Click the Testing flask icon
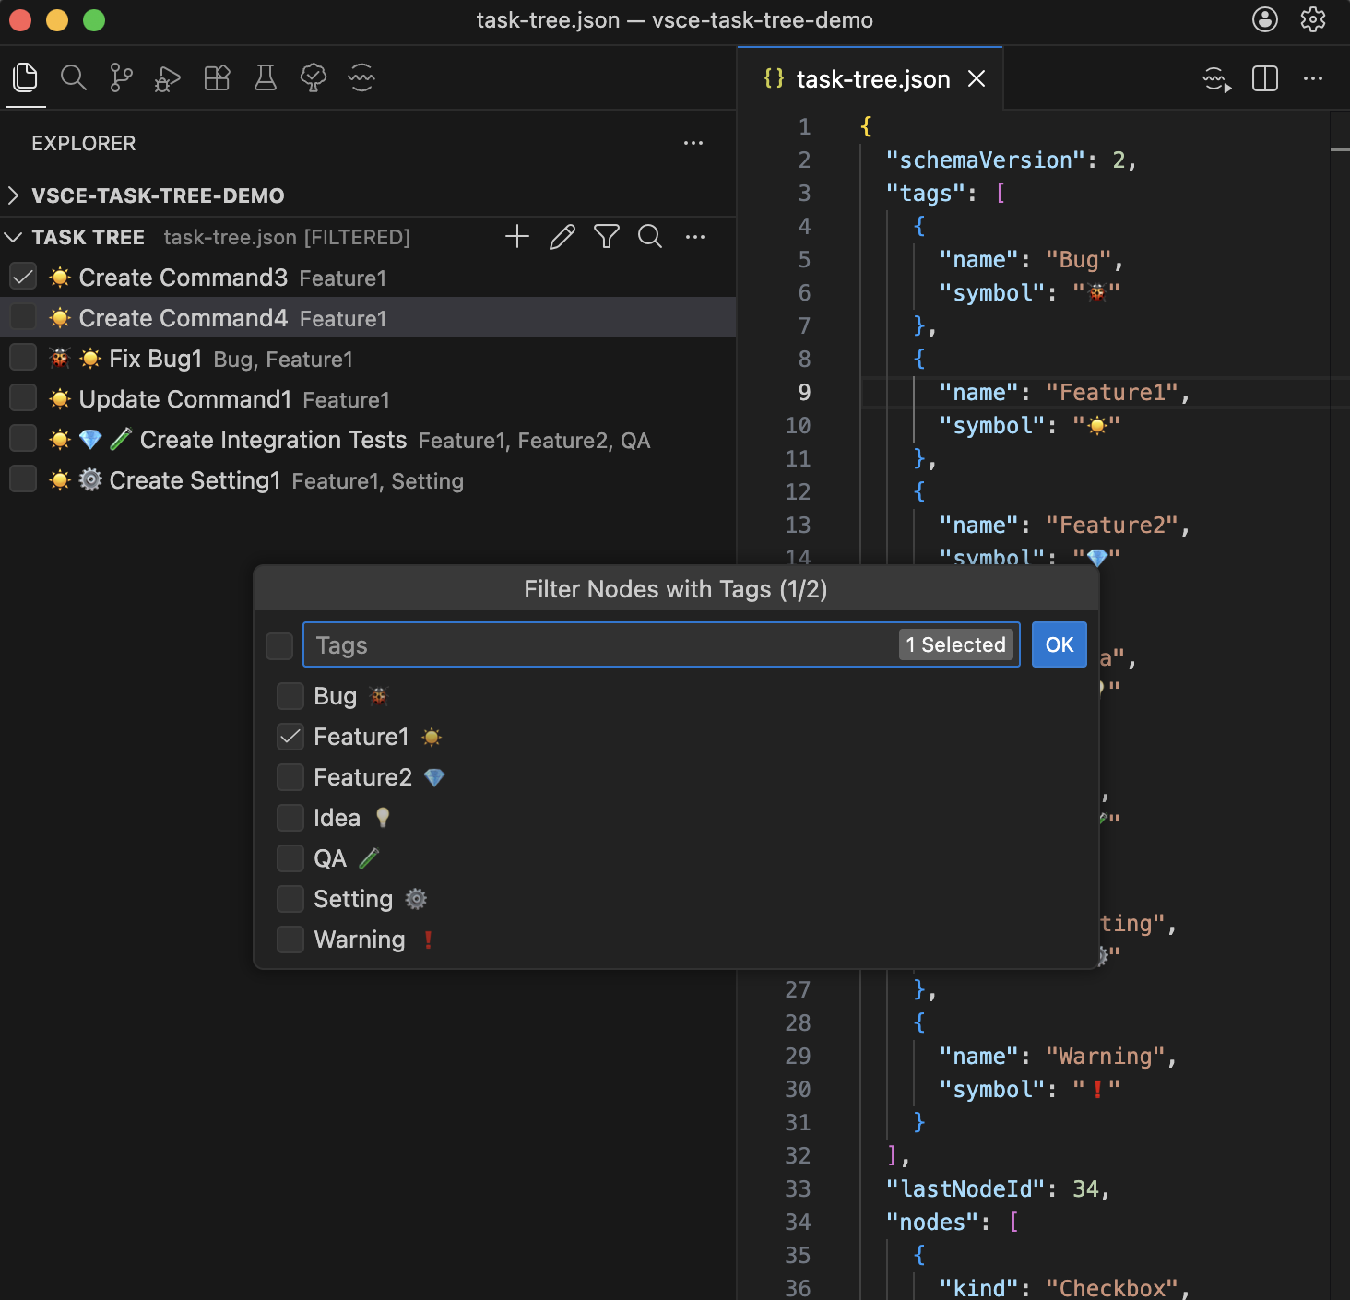The image size is (1350, 1300). pyautogui.click(x=266, y=77)
